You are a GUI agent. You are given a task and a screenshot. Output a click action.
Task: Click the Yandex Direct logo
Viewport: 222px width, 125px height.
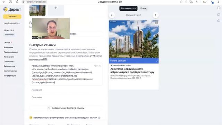12,9
